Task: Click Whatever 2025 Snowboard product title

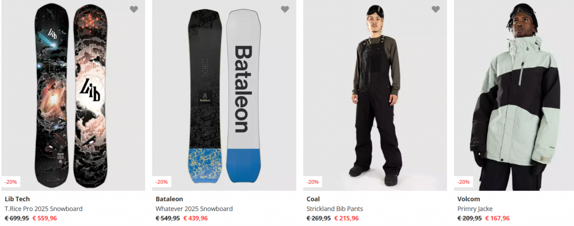Action: pyautogui.click(x=194, y=209)
